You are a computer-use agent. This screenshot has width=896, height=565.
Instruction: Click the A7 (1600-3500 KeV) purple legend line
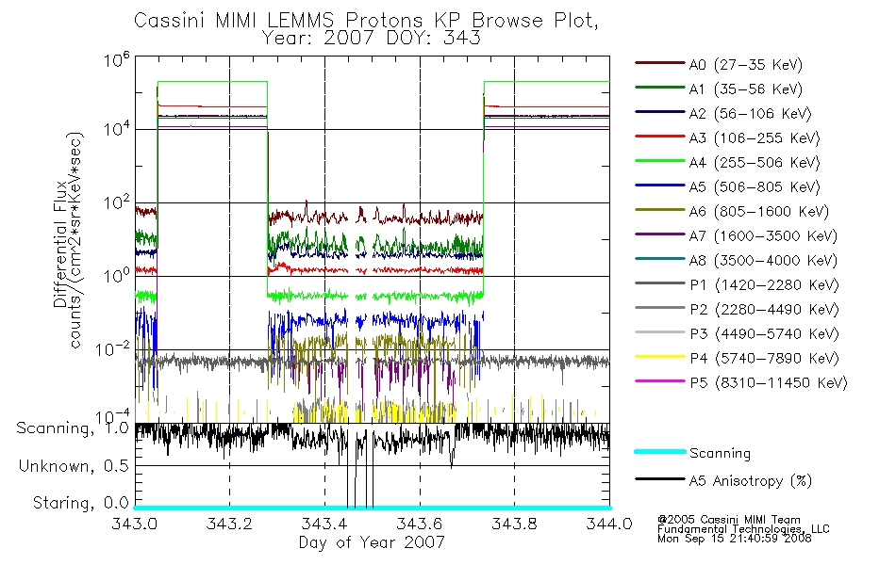(x=660, y=234)
